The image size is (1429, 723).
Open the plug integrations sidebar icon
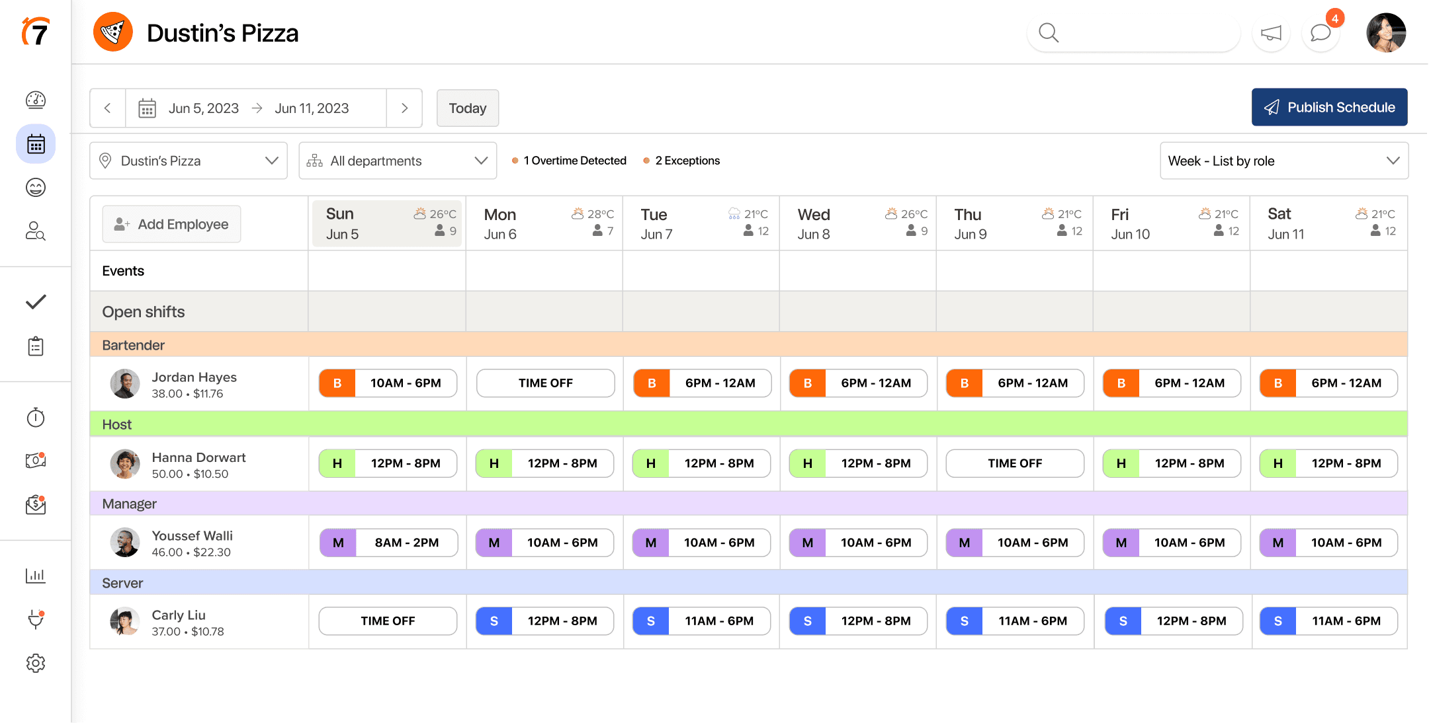(36, 619)
